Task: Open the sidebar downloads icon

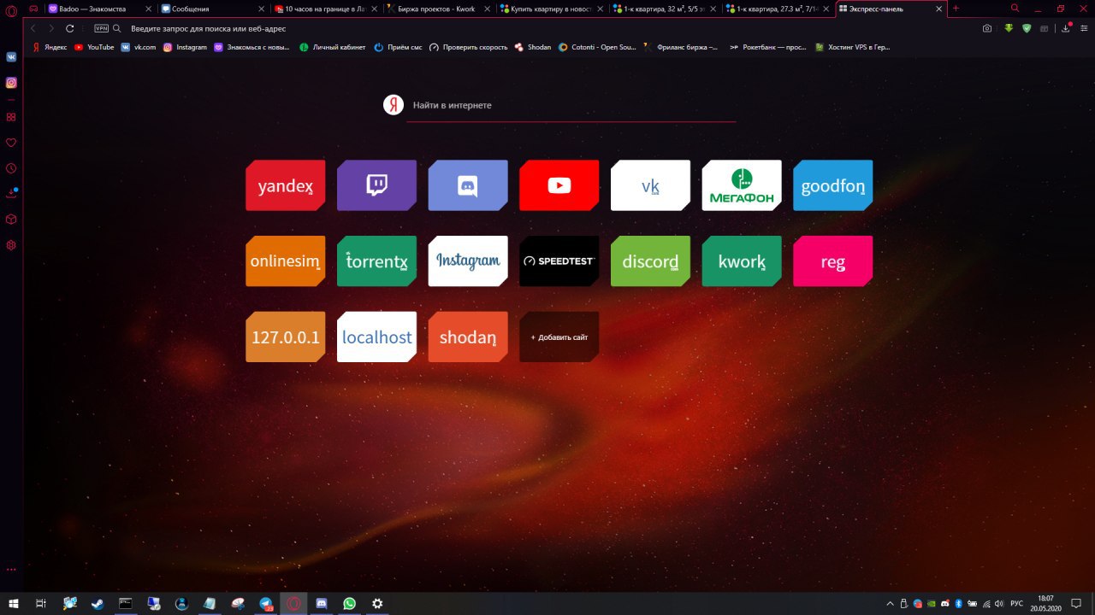Action: (x=11, y=194)
